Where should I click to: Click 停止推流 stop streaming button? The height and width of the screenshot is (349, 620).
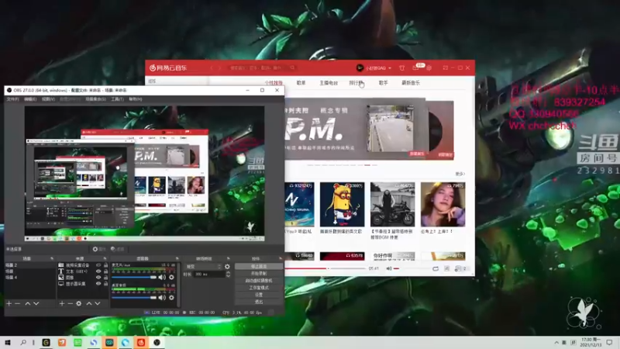pos(259,267)
